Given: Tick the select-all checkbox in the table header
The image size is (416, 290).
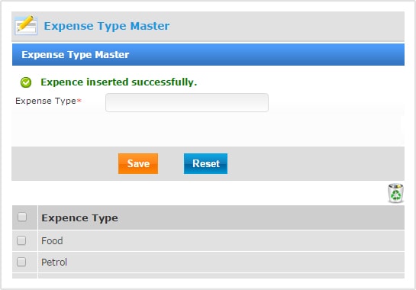Looking at the screenshot, I should click(22, 217).
